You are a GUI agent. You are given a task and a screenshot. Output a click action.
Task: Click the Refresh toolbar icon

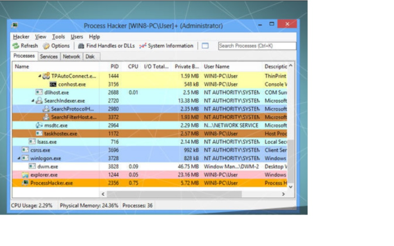(16, 46)
